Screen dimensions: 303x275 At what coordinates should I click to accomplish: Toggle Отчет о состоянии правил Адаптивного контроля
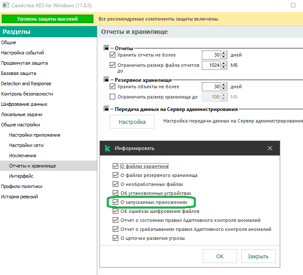point(115,220)
